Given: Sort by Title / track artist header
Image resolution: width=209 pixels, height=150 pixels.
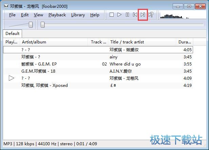Looking at the screenshot, I should tap(142, 42).
